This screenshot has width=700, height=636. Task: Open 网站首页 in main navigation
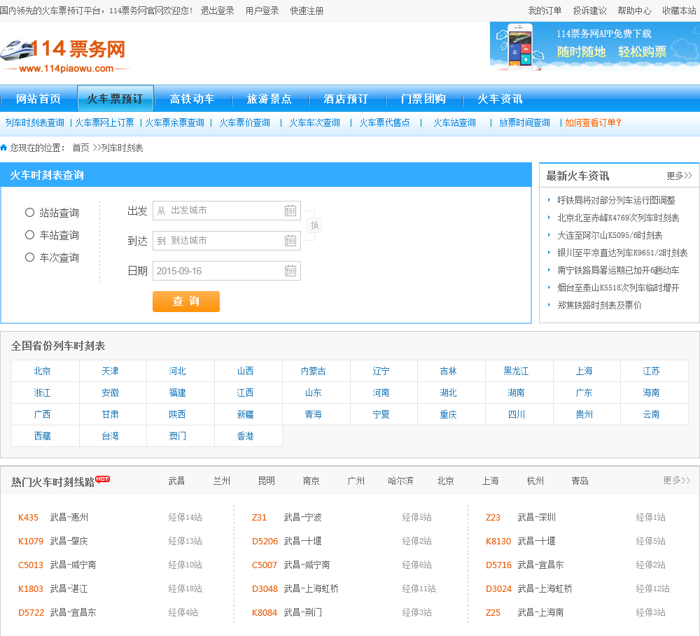38,99
